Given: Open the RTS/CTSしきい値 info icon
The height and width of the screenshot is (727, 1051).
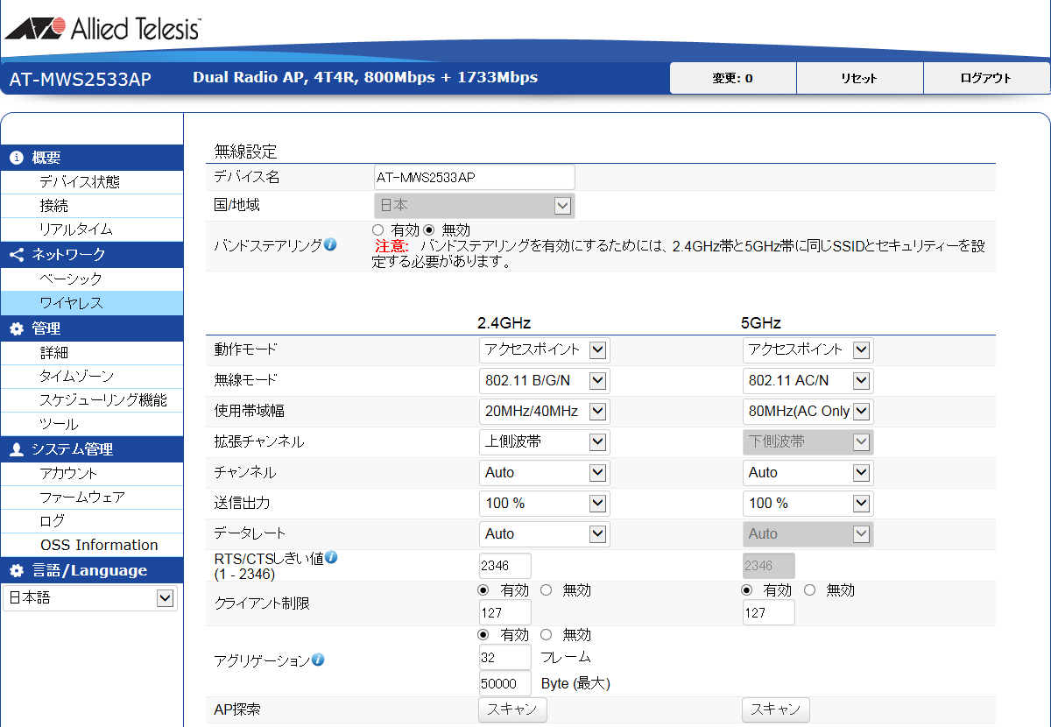Looking at the screenshot, I should tap(332, 557).
